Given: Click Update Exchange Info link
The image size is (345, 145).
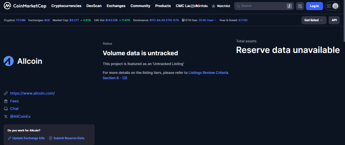Looking at the screenshot, I should click(28, 138).
